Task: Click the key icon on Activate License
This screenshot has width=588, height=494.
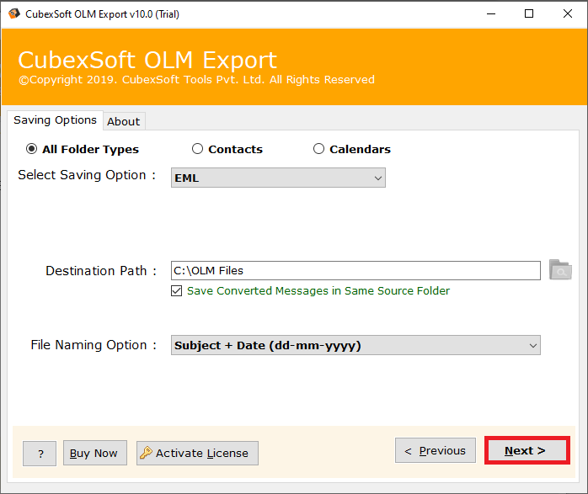Action: click(x=146, y=453)
